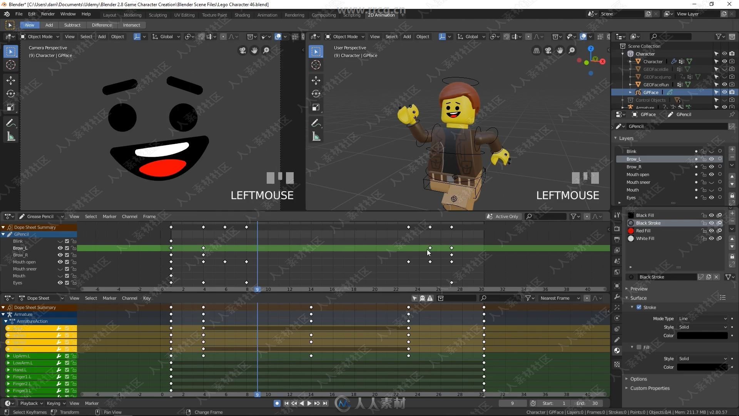Open the Grease Pencil editor mode dropdown
Viewport: 739px width, 416px height.
(42, 216)
